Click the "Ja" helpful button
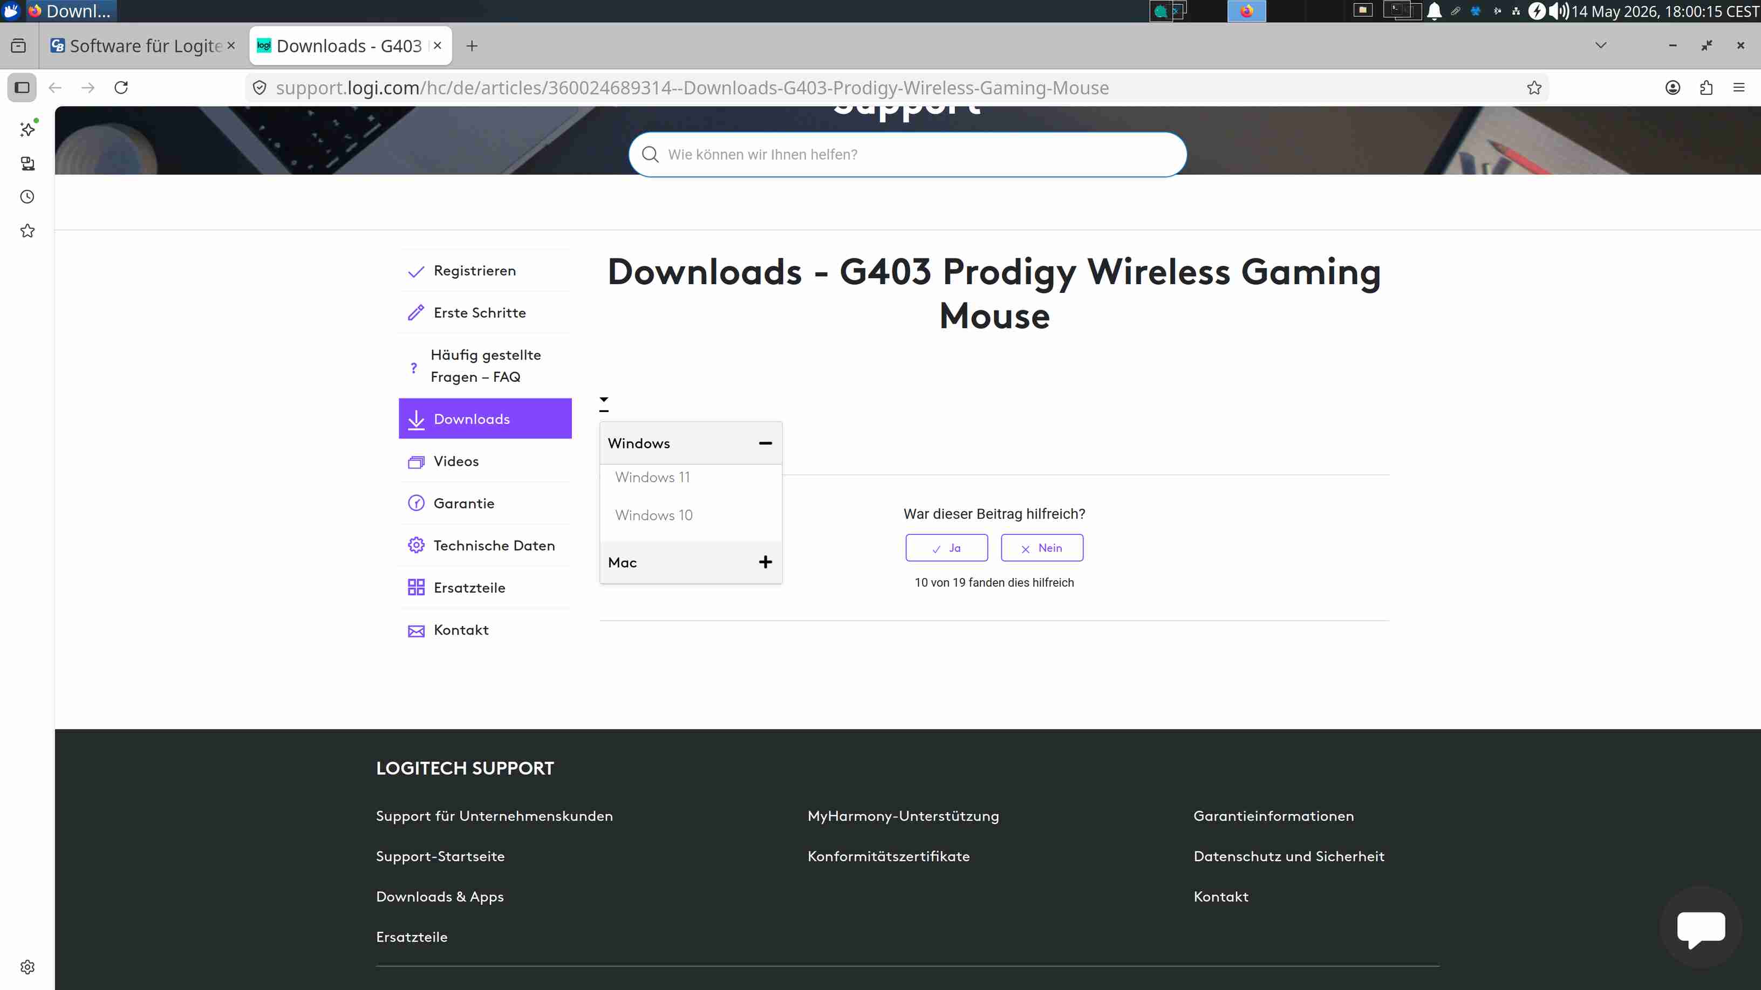Image resolution: width=1761 pixels, height=990 pixels. 947,548
